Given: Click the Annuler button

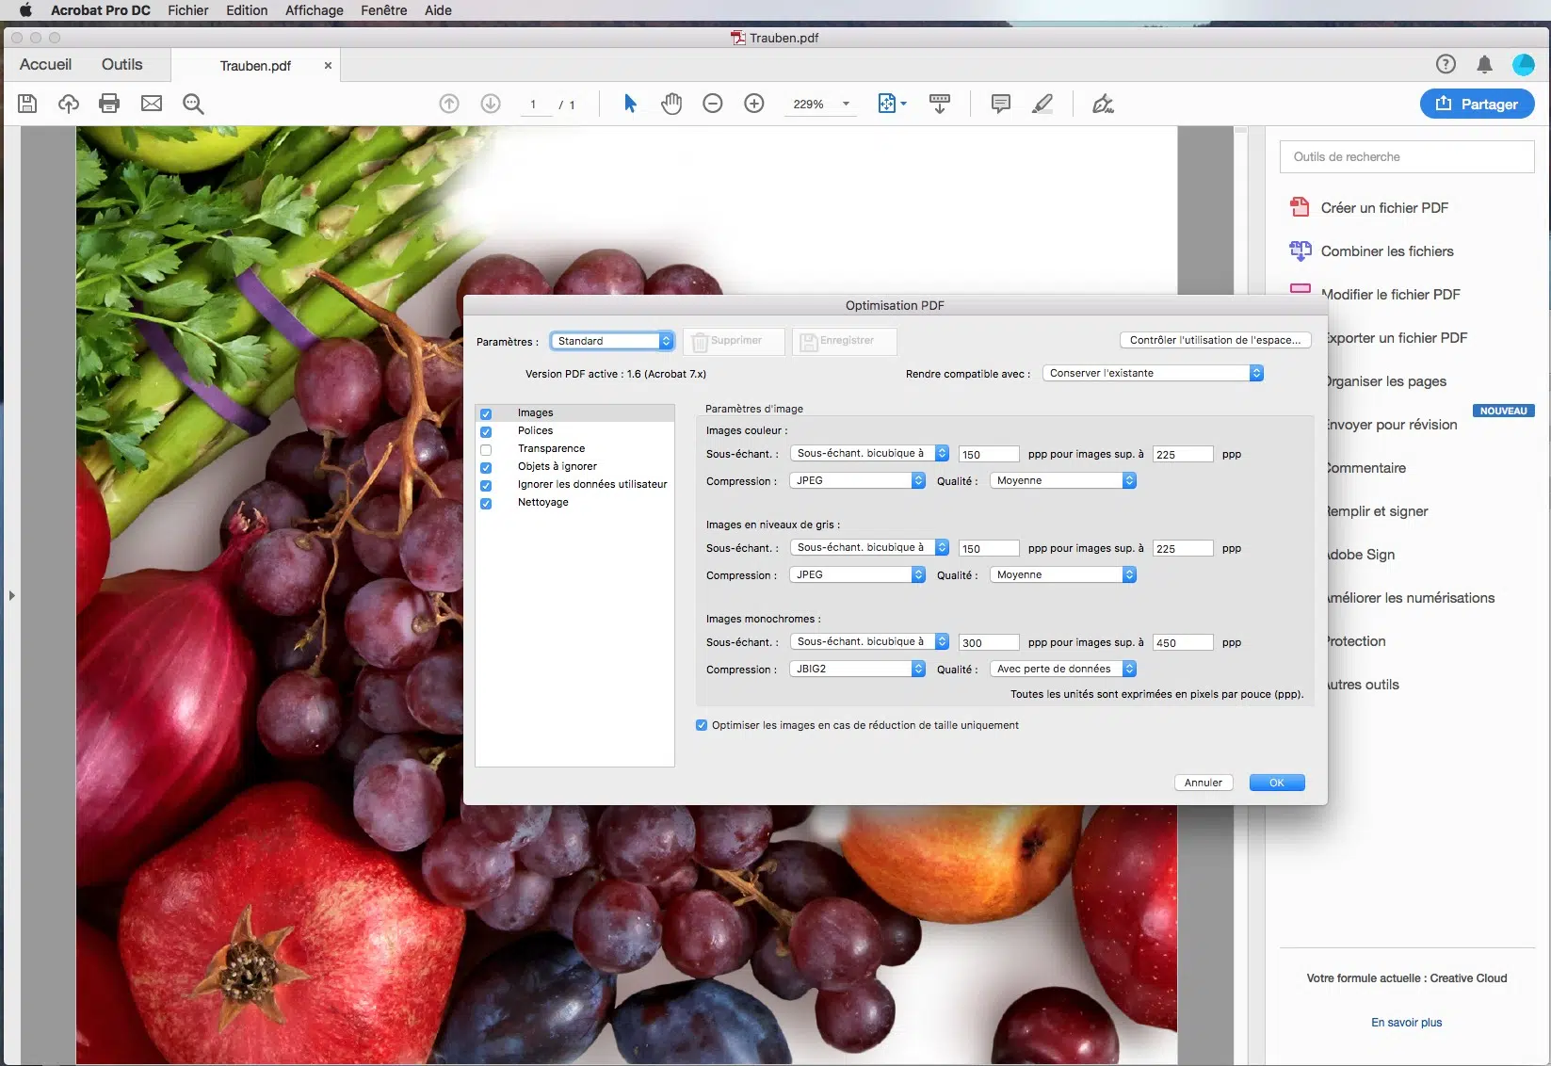Looking at the screenshot, I should [1204, 783].
